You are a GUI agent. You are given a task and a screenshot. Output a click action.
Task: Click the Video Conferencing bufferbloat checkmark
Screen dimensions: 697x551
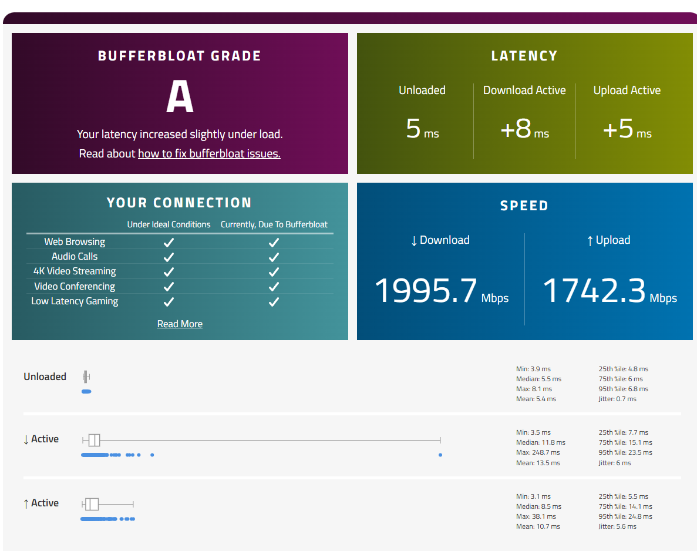pos(274,287)
